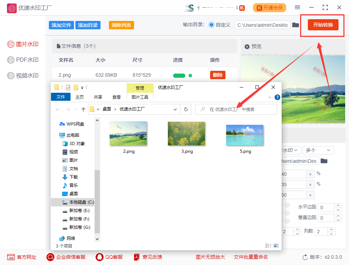349x265 pixels.
Task: Click the preview gear icon
Action: pos(247,47)
